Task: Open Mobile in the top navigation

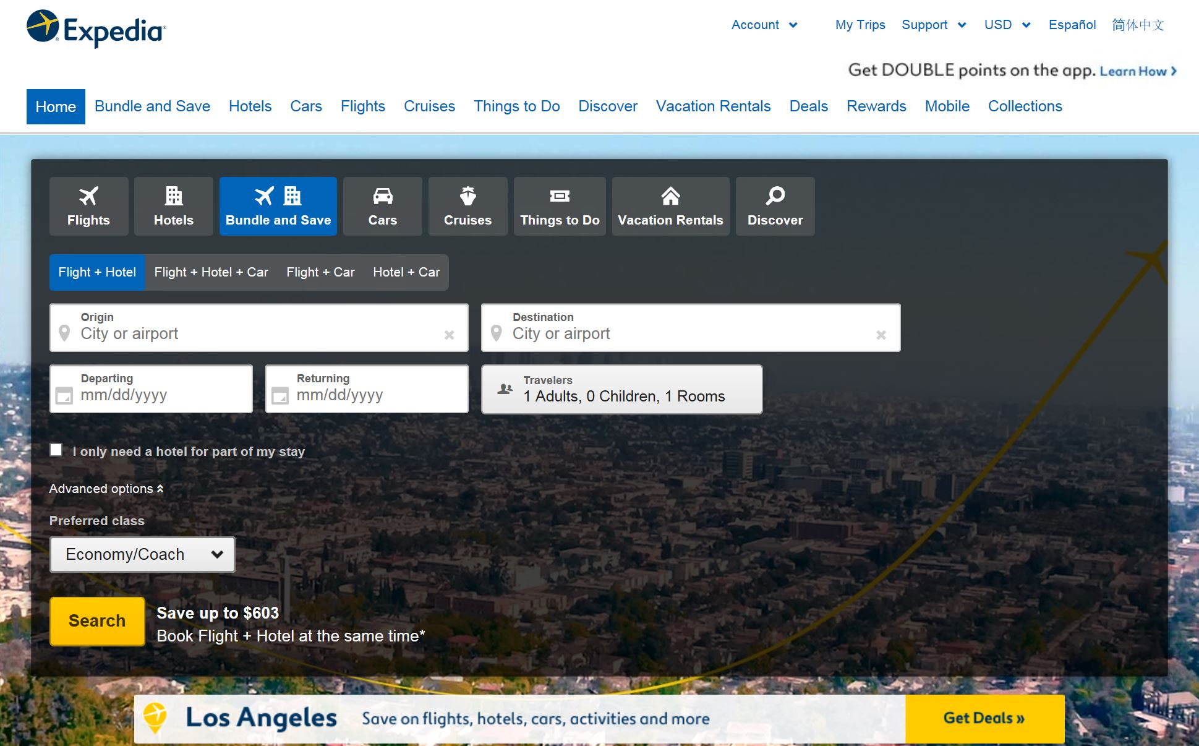Action: pyautogui.click(x=947, y=106)
